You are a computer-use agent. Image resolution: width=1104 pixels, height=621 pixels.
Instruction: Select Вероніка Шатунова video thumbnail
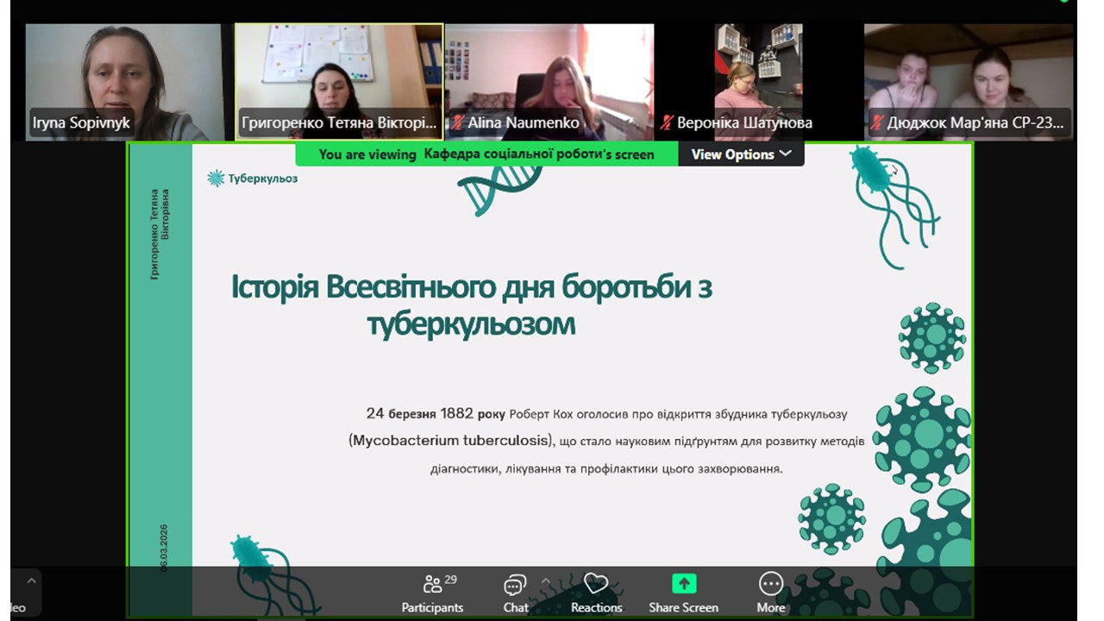(759, 82)
